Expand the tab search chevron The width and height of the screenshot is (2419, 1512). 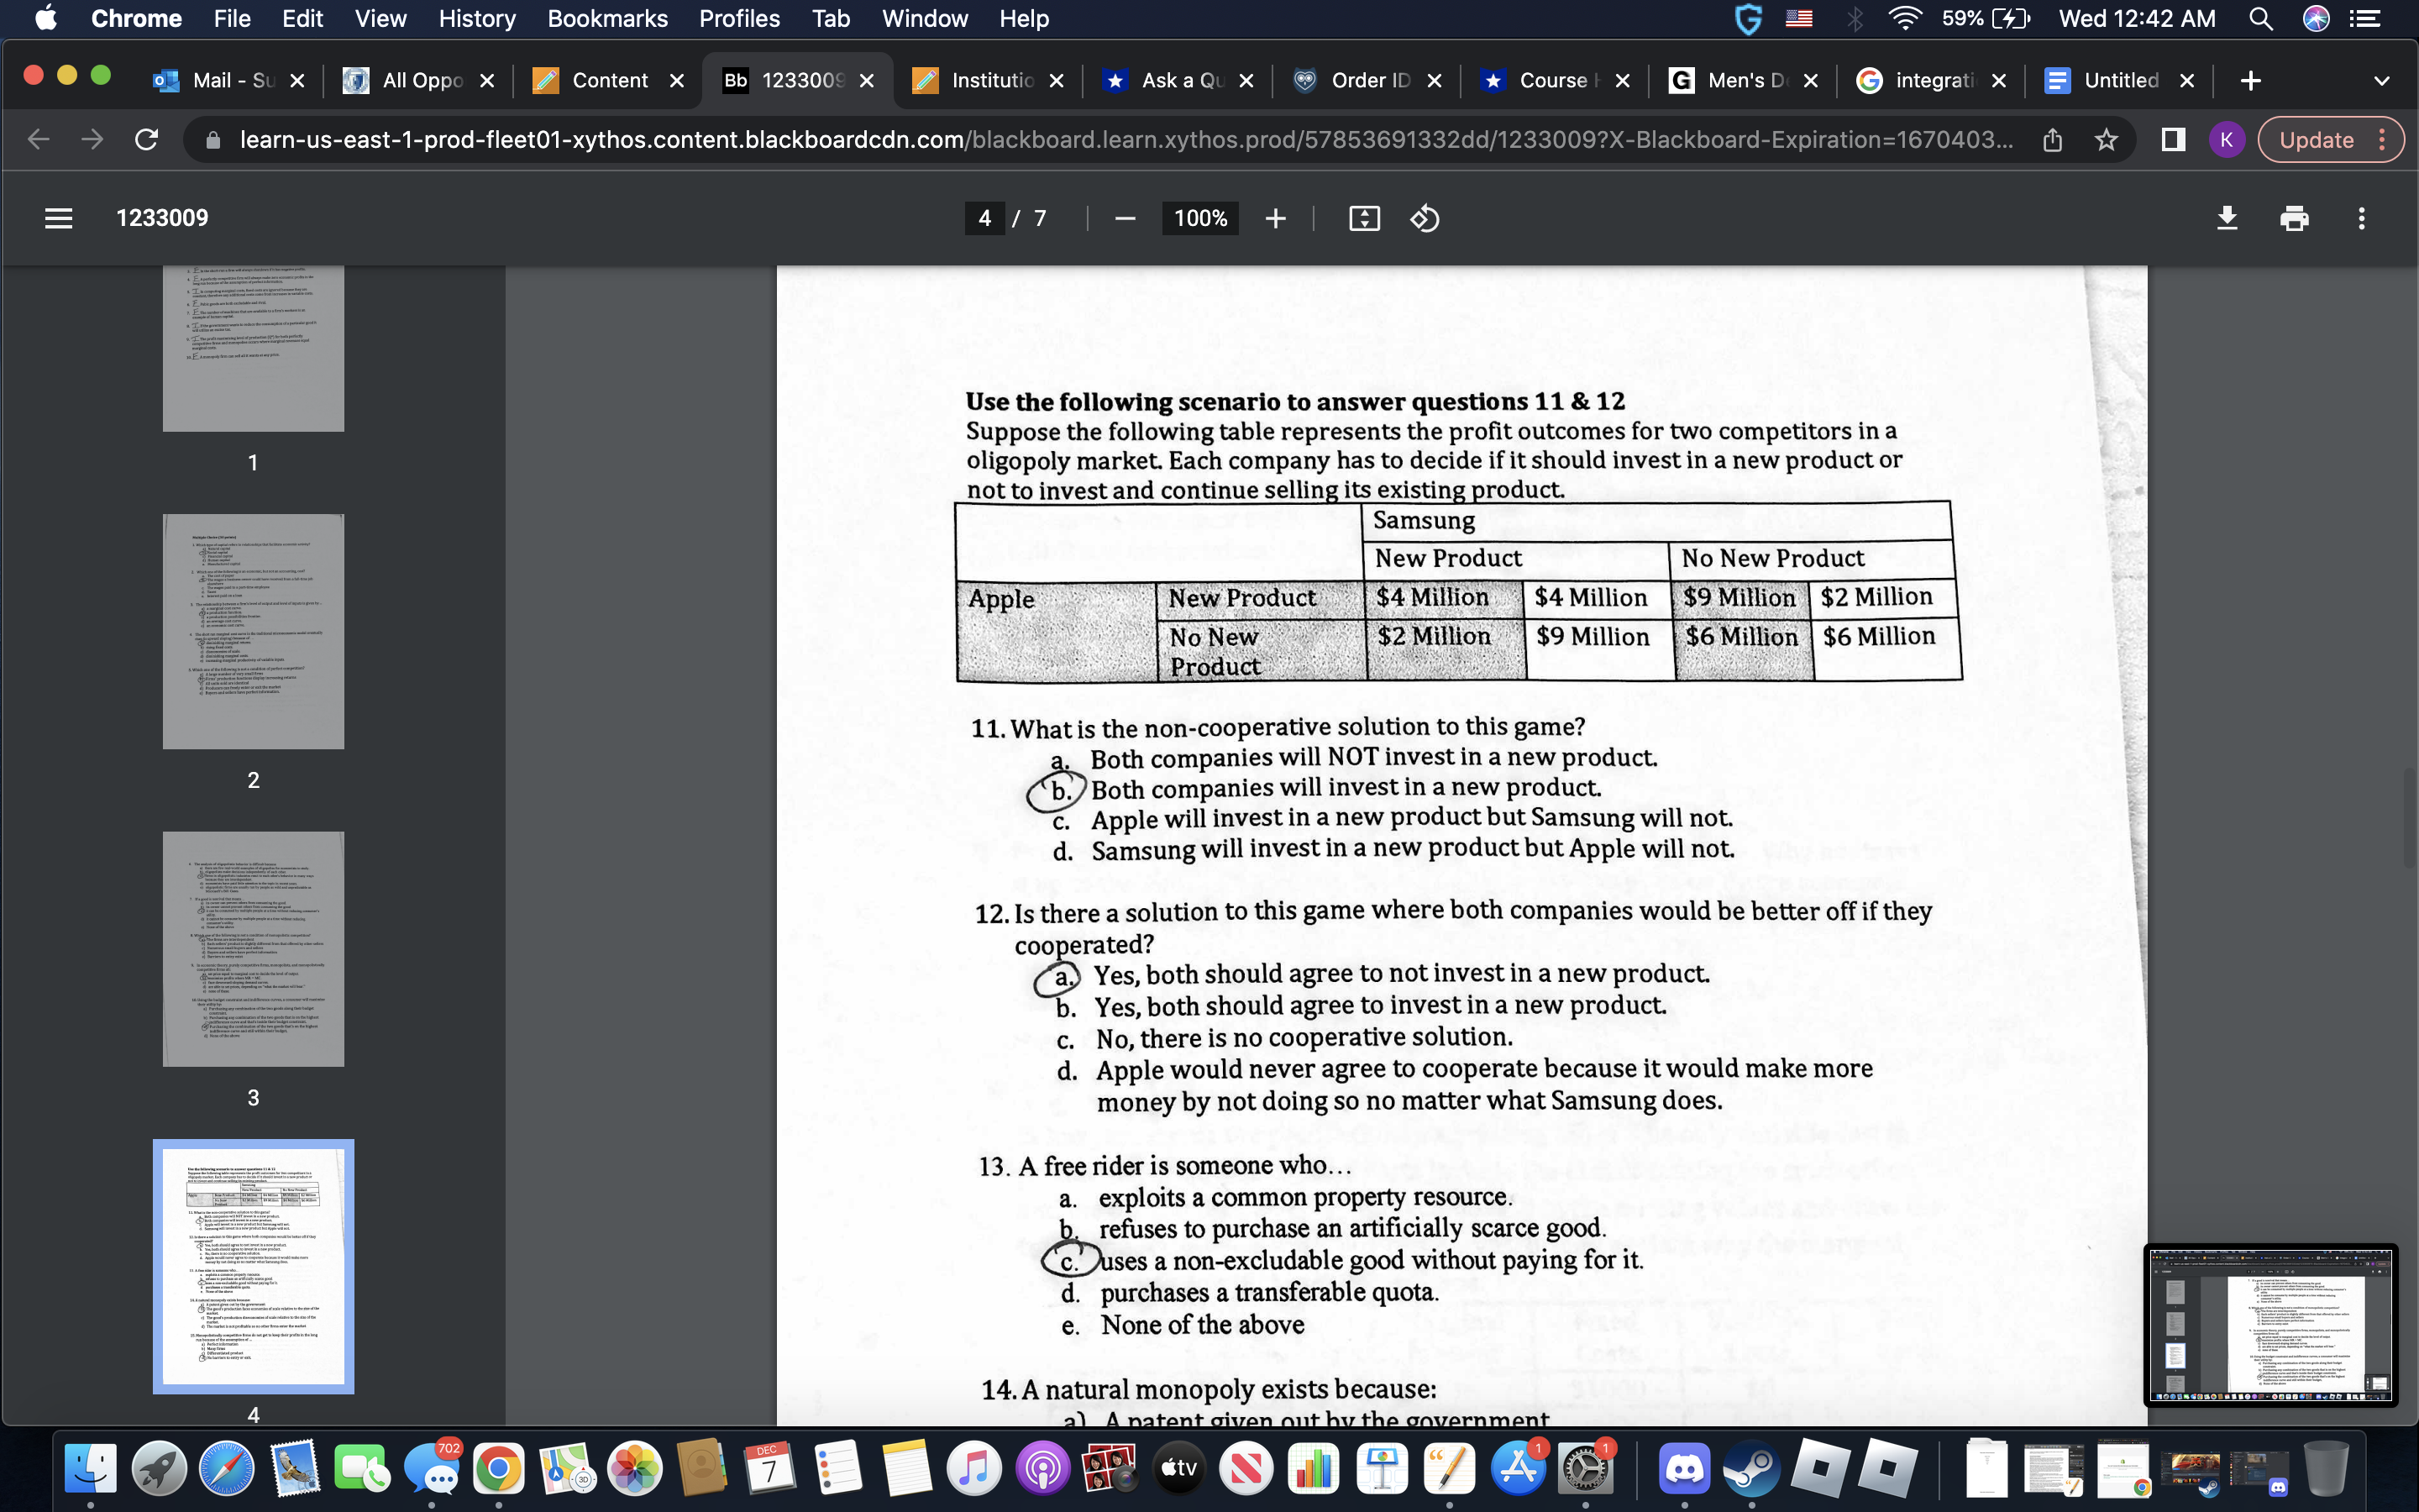[2381, 81]
